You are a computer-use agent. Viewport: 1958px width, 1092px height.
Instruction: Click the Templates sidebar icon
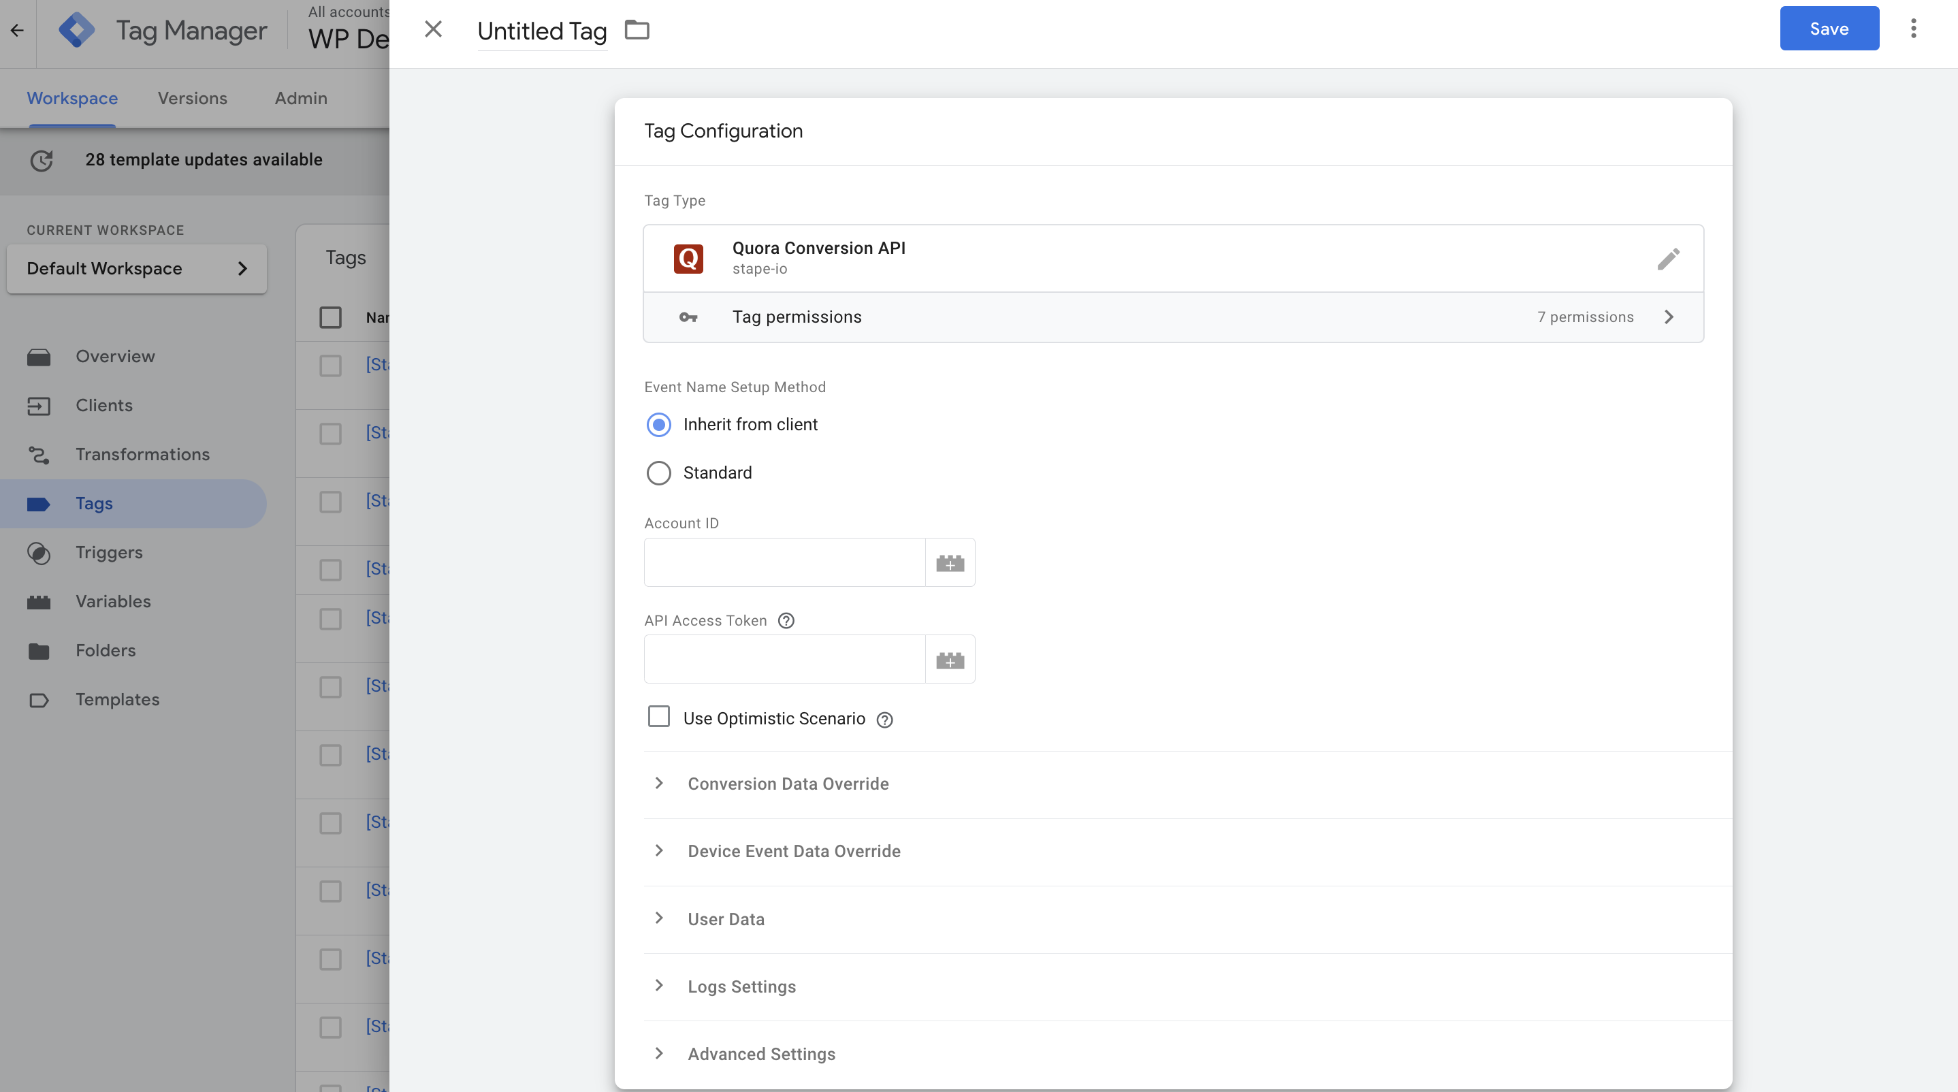click(x=39, y=701)
